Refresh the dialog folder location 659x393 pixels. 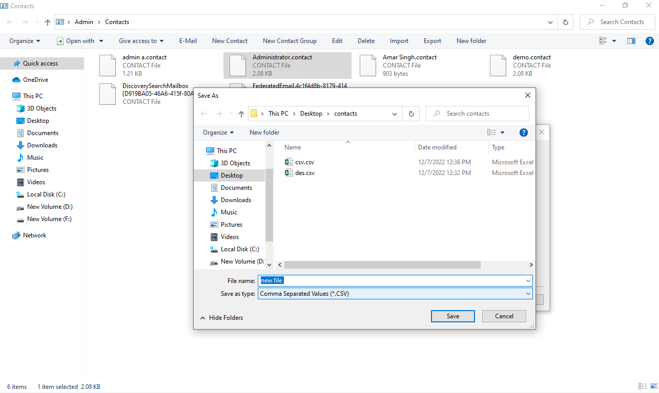click(411, 114)
